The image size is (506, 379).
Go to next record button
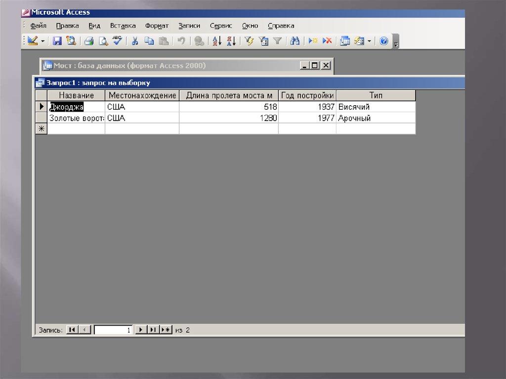[x=141, y=330]
